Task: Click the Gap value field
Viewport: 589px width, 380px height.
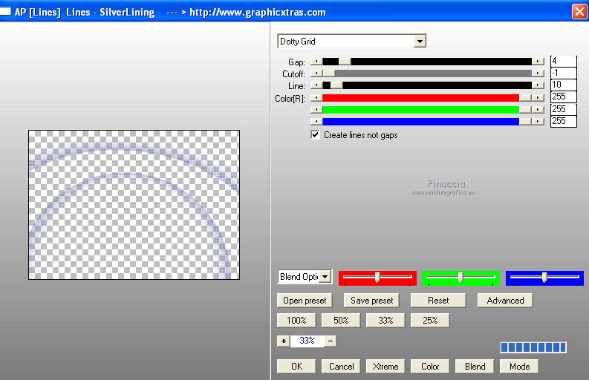Action: click(x=564, y=61)
